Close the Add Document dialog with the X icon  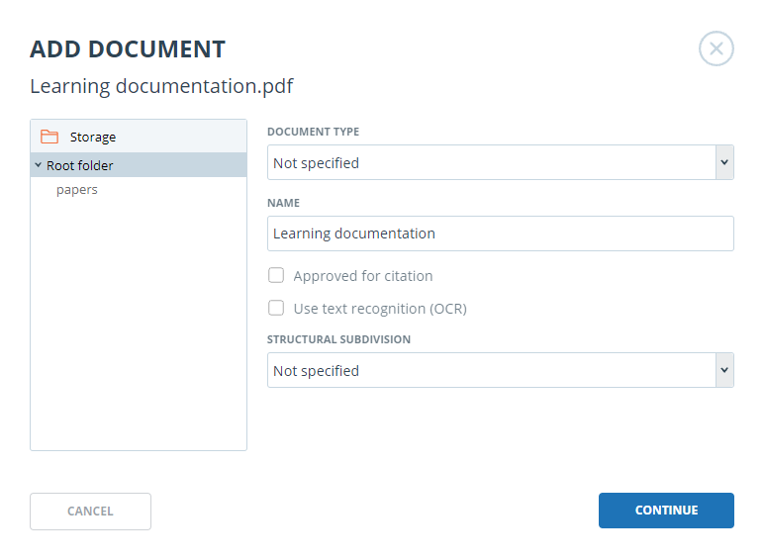coord(716,48)
